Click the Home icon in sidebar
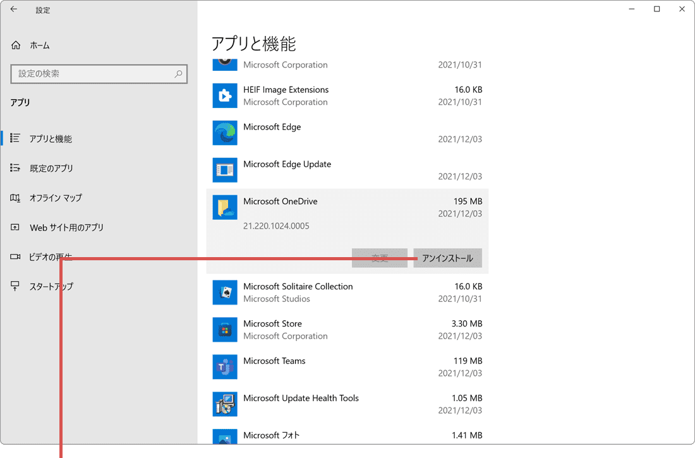 [x=16, y=45]
